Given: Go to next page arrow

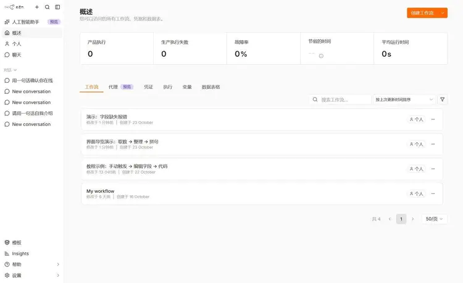Looking at the screenshot, I should pyautogui.click(x=413, y=219).
